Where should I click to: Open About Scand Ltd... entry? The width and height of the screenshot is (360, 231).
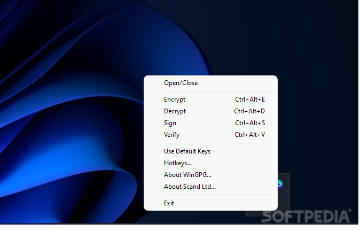click(211, 187)
